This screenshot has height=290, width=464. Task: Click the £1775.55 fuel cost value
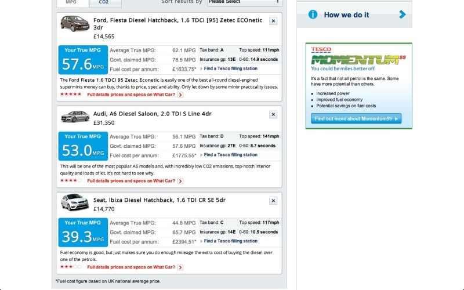pyautogui.click(x=184, y=155)
